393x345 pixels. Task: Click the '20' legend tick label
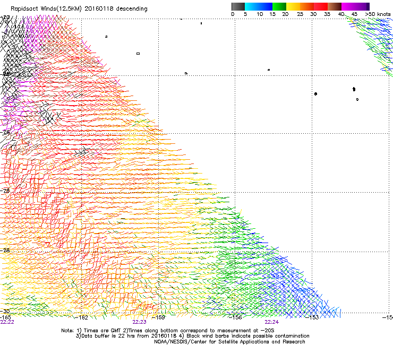pos(285,14)
